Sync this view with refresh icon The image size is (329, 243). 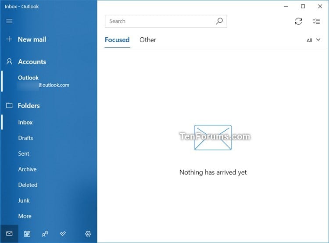[x=298, y=21]
